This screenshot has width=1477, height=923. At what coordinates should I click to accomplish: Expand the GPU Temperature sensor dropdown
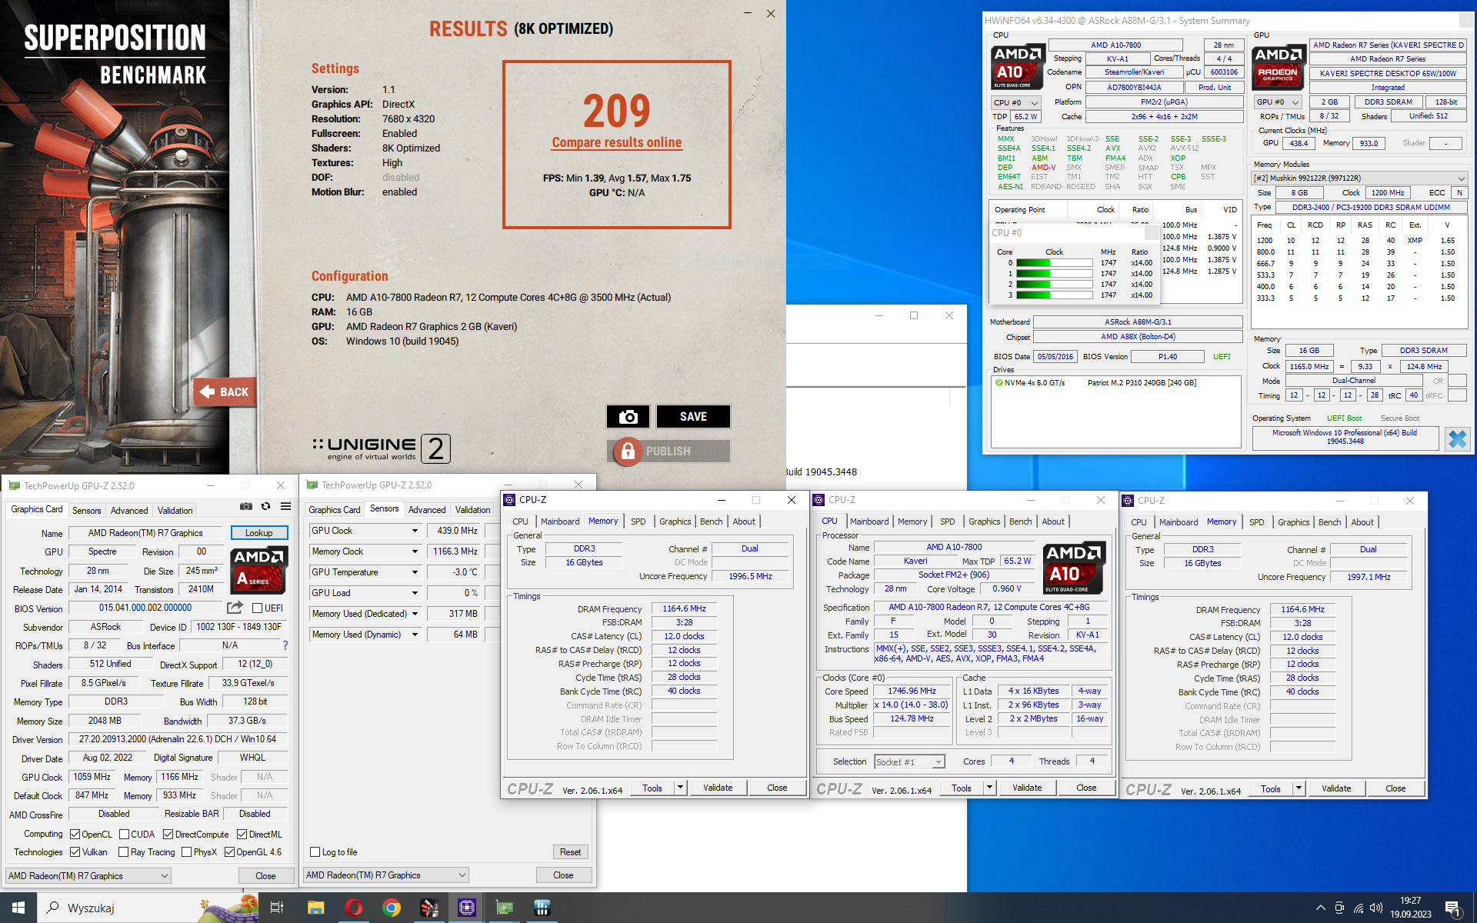point(415,572)
